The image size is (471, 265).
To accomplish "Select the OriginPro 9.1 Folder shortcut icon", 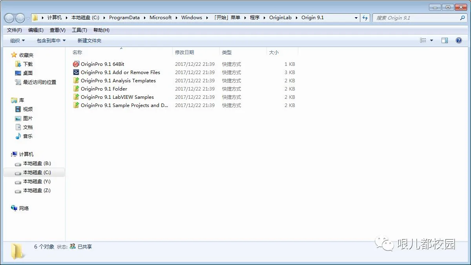I will [x=76, y=89].
